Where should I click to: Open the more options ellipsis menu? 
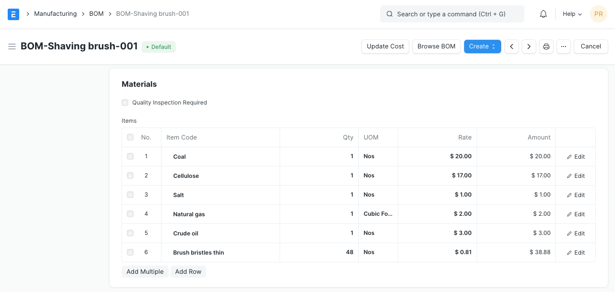tap(563, 47)
